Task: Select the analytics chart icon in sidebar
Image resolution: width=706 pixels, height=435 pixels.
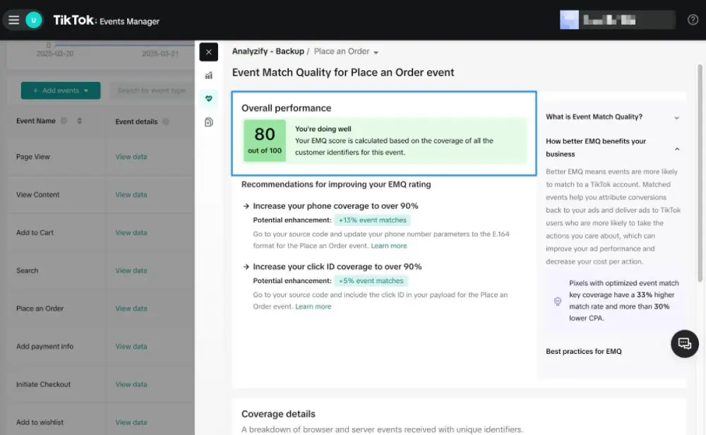Action: point(208,75)
